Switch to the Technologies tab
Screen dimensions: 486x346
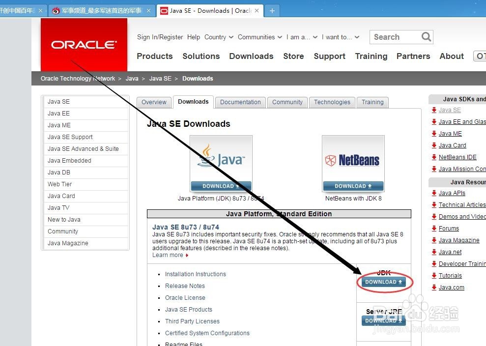tap(332, 102)
